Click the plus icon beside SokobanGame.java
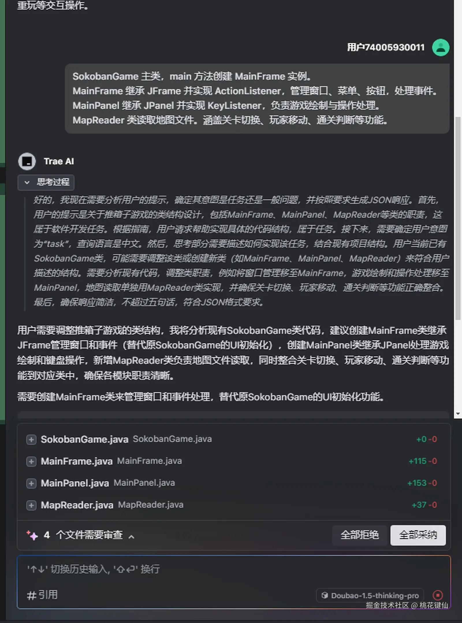This screenshot has width=462, height=623. pyautogui.click(x=31, y=440)
